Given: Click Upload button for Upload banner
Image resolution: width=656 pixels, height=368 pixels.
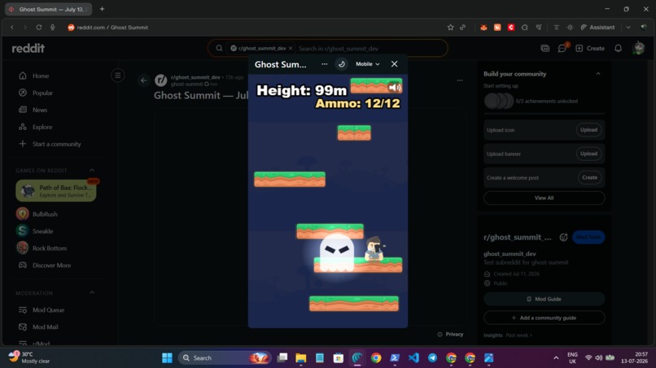Looking at the screenshot, I should pyautogui.click(x=588, y=154).
